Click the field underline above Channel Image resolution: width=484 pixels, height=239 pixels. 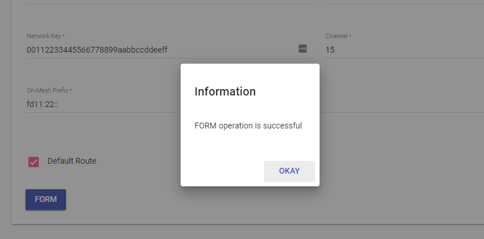click(x=404, y=3)
